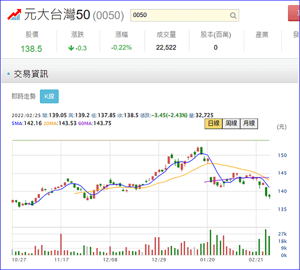This screenshot has width=300, height=270.
Task: Click the high price 139.2
Action: coord(82,115)
